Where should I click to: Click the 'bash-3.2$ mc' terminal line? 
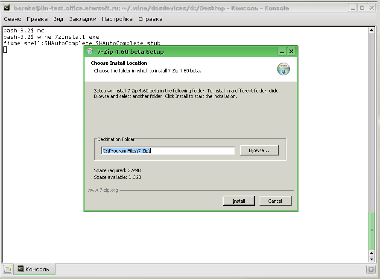(24, 31)
